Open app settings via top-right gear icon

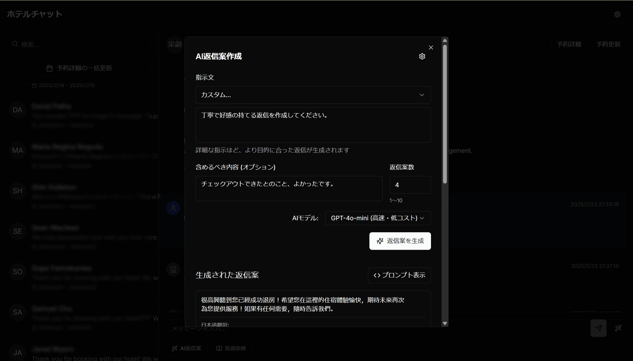(617, 14)
